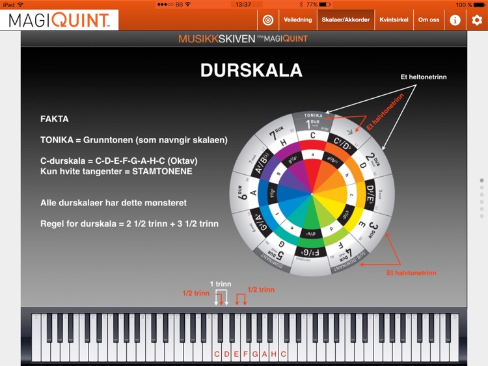Image resolution: width=488 pixels, height=366 pixels.
Task: Tap the MUSIKKSKIVEN fra MAGIQUINT title
Action: (243, 39)
